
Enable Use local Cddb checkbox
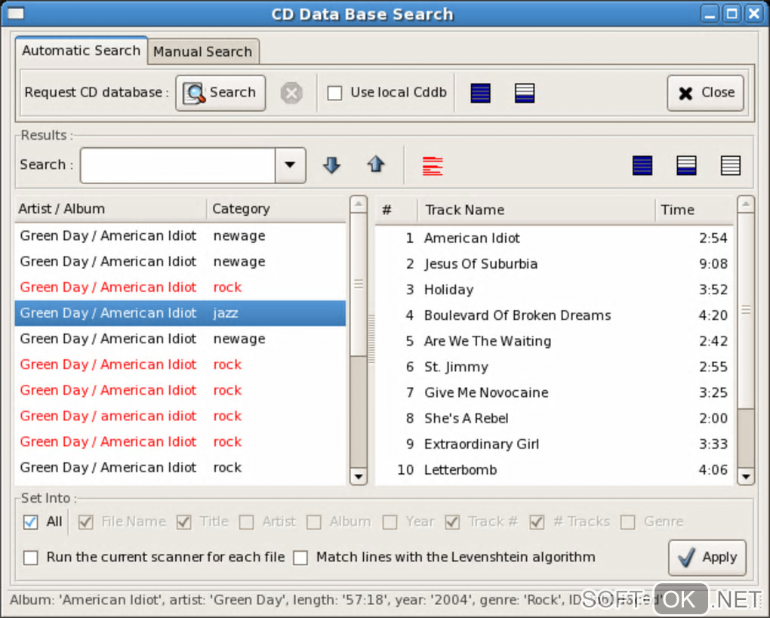pyautogui.click(x=335, y=93)
